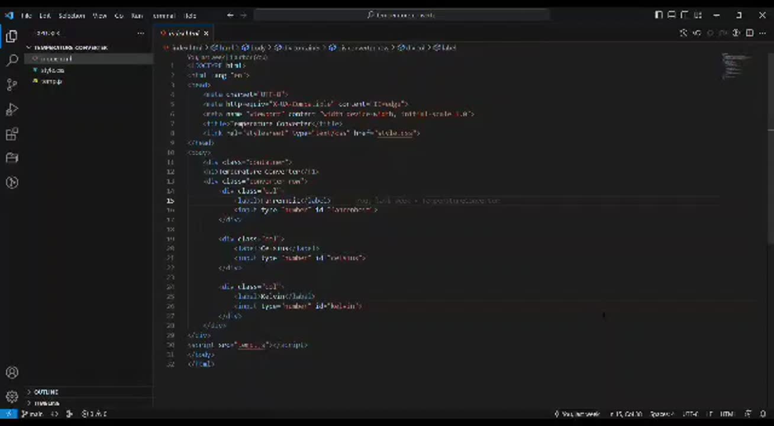
Task: Click the Explorer files icon
Action: [x=12, y=37]
